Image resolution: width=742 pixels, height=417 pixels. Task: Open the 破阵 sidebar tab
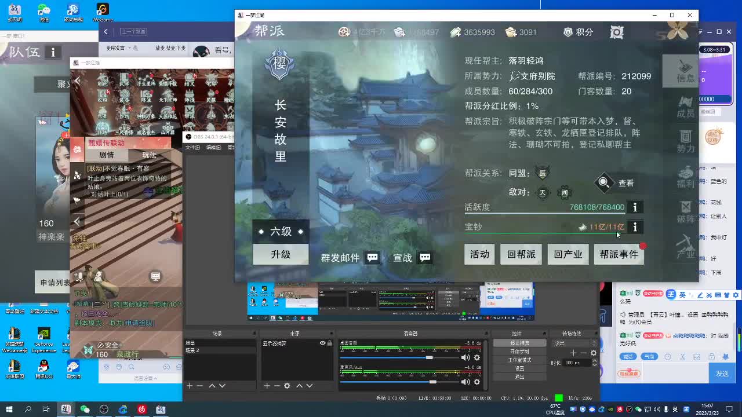pyautogui.click(x=685, y=212)
